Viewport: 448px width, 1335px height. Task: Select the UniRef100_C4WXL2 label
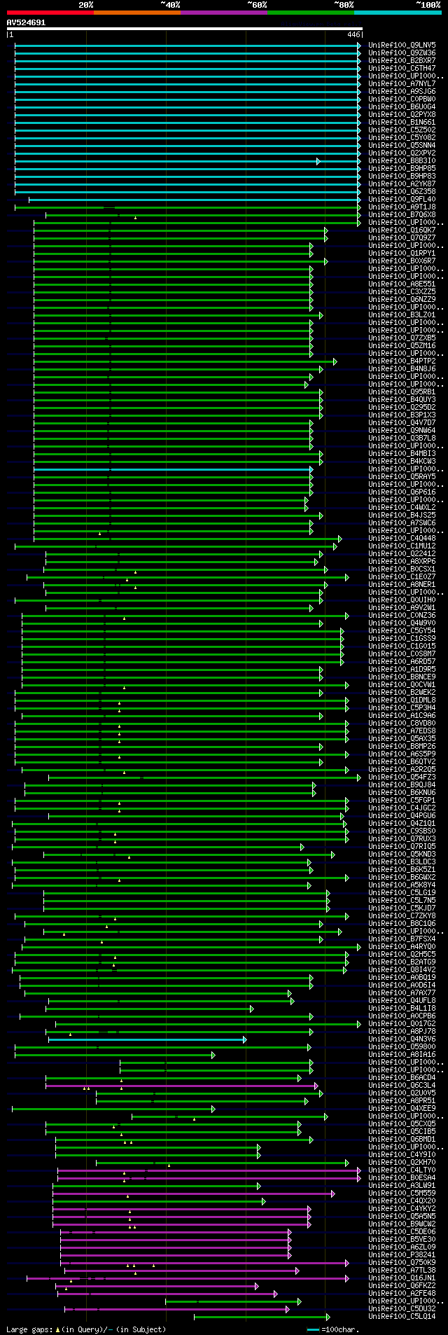click(x=402, y=507)
